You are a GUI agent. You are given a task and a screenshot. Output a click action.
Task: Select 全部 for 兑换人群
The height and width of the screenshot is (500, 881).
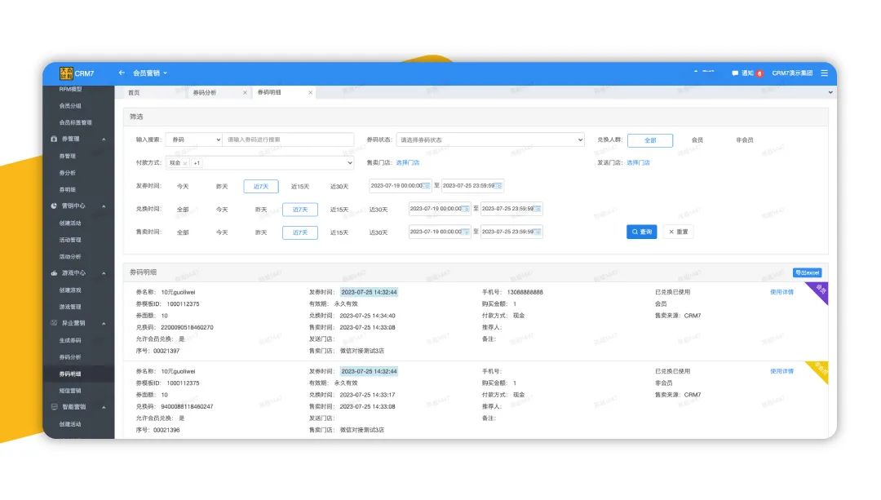[650, 140]
